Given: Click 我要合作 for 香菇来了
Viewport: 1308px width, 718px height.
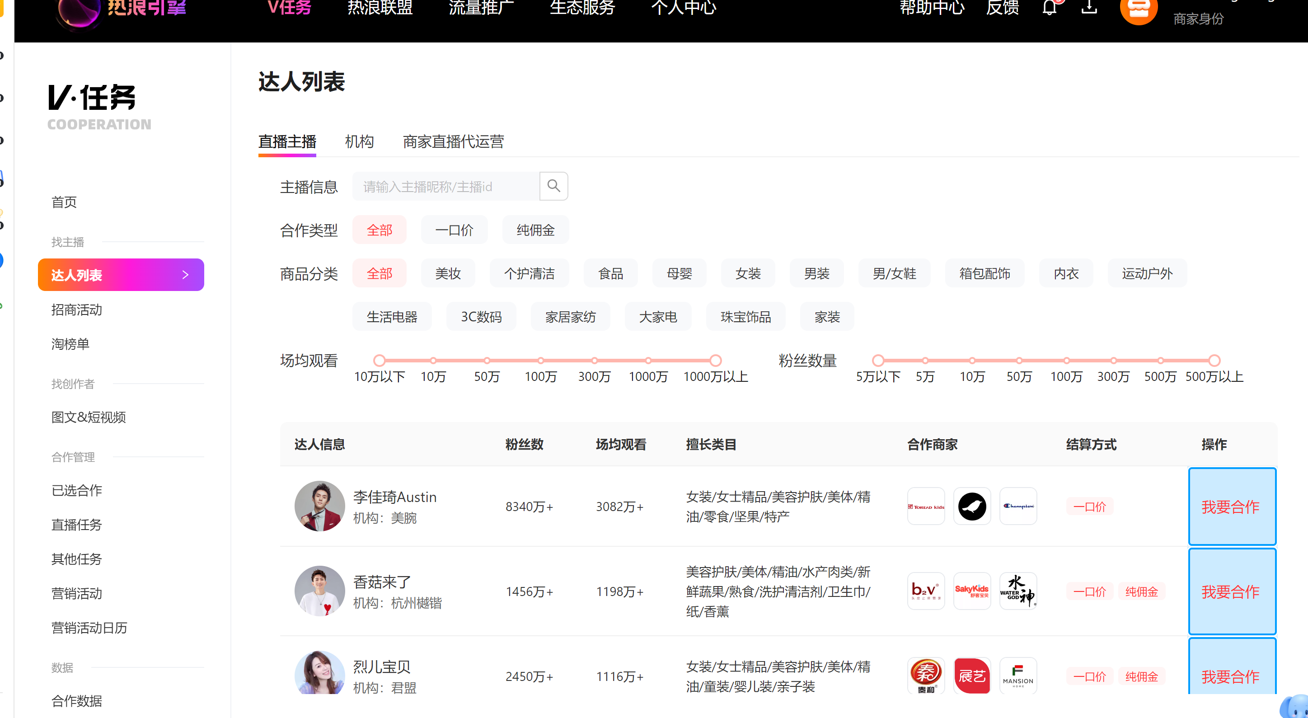Looking at the screenshot, I should (x=1231, y=591).
